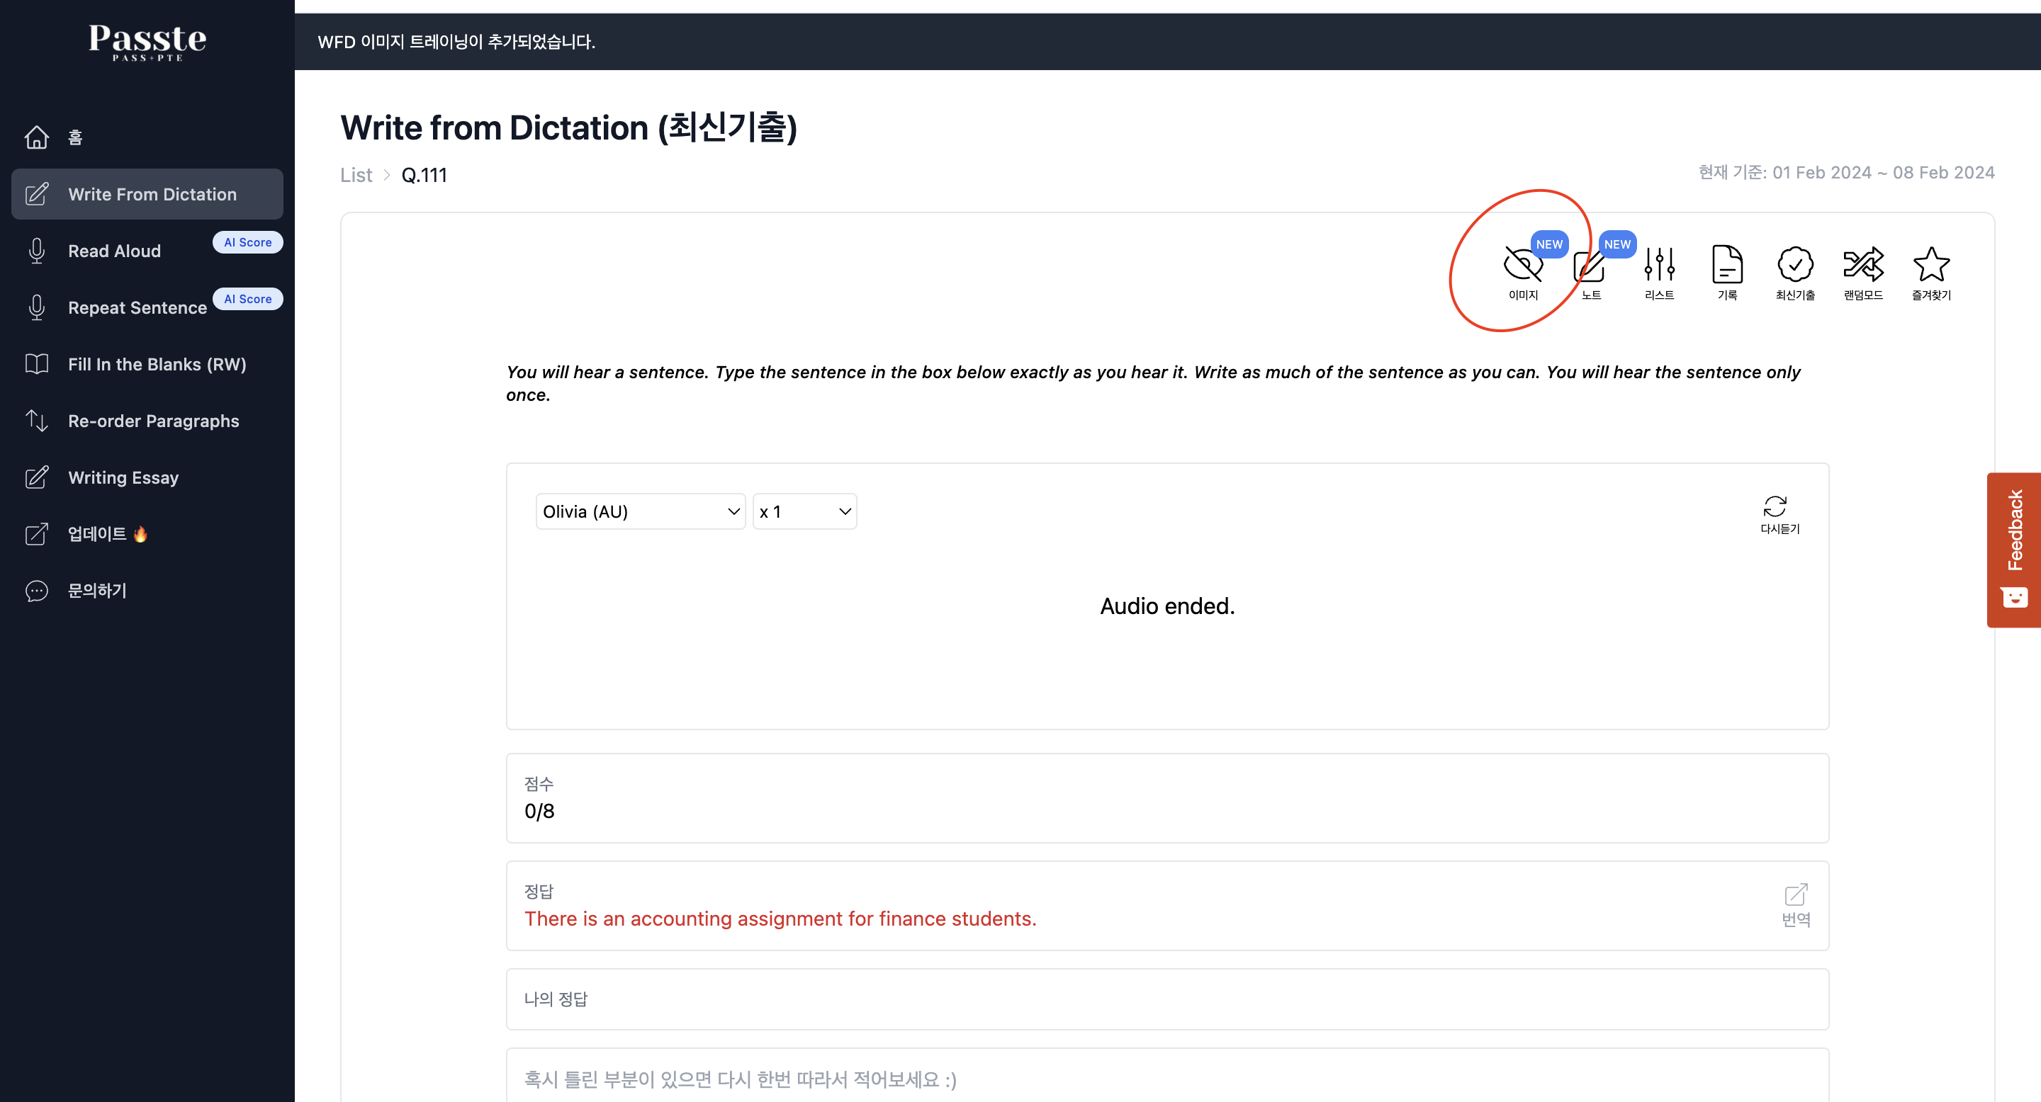2041x1102 pixels.
Task: Click AI Score badge on Repeat Sentence
Action: (x=247, y=298)
